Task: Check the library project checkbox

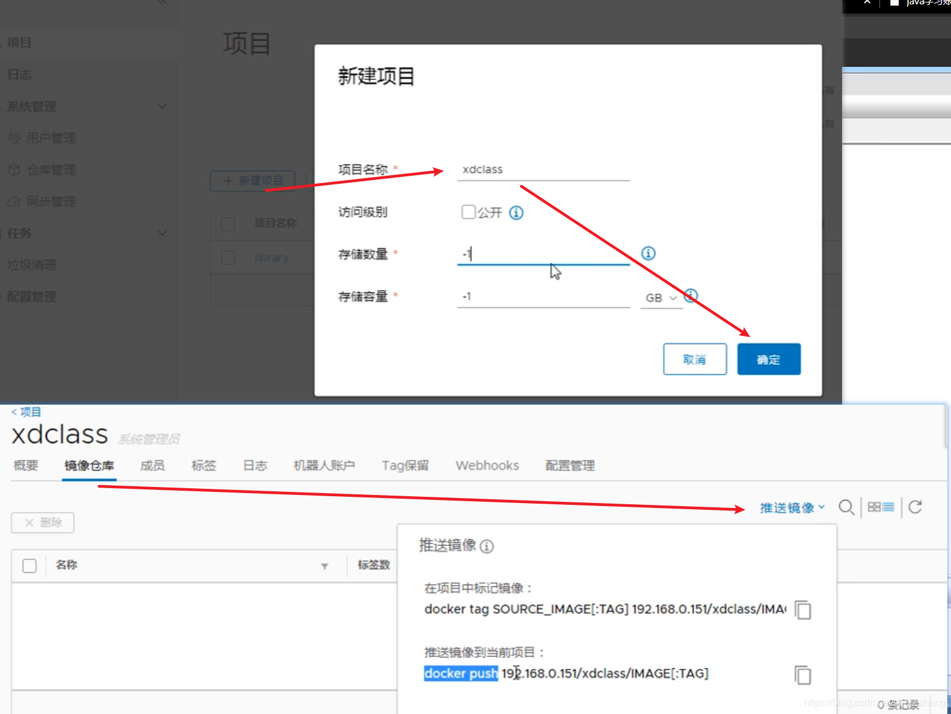Action: tap(228, 257)
